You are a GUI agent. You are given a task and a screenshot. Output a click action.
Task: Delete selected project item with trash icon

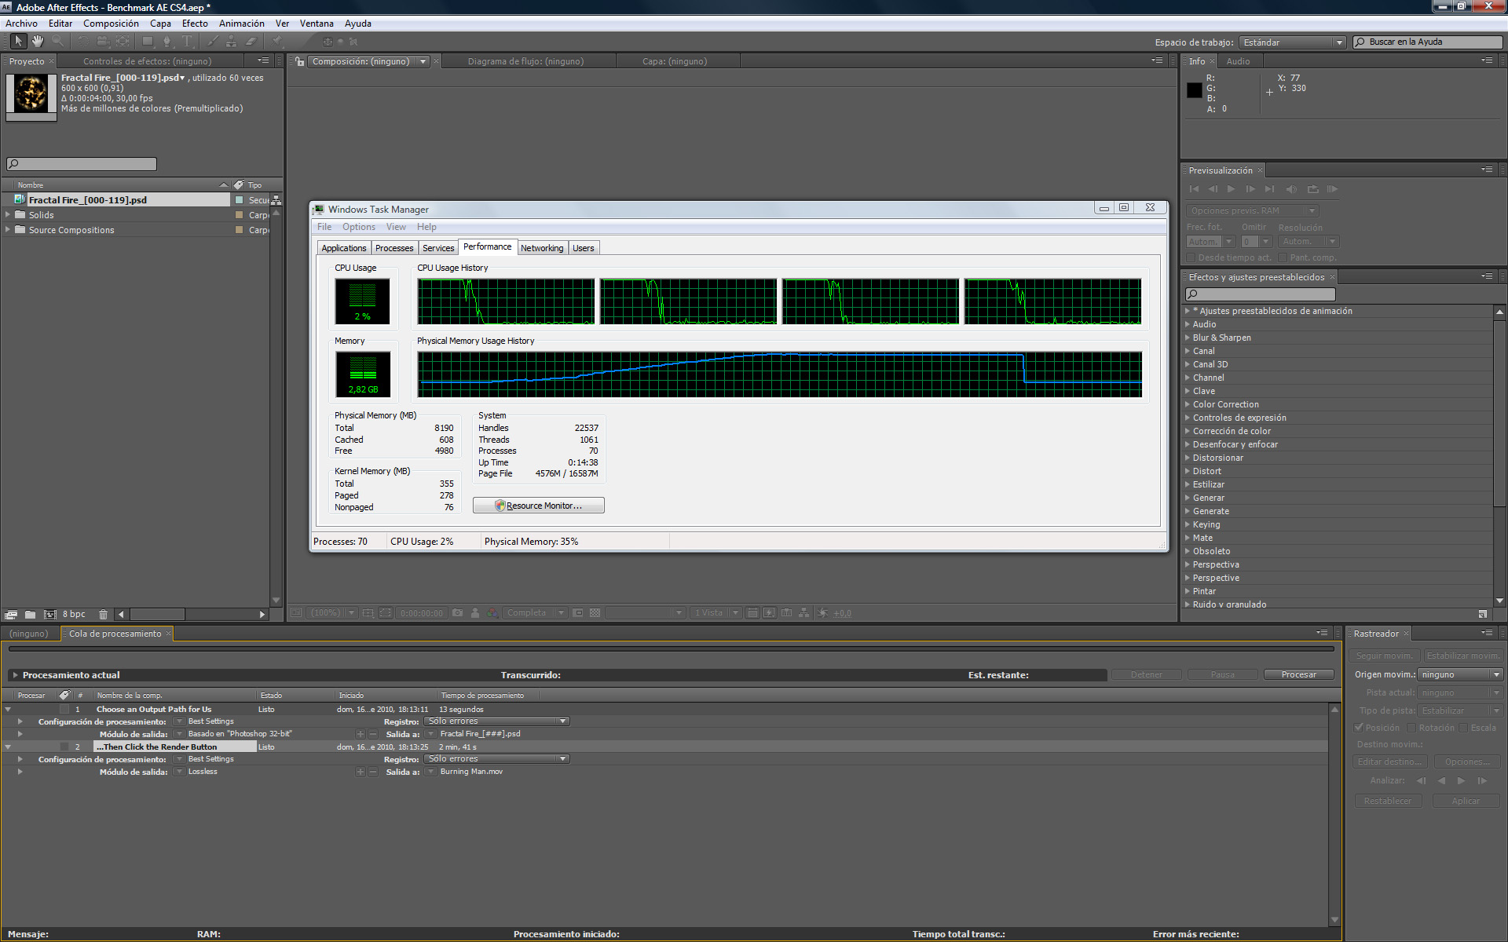103,615
